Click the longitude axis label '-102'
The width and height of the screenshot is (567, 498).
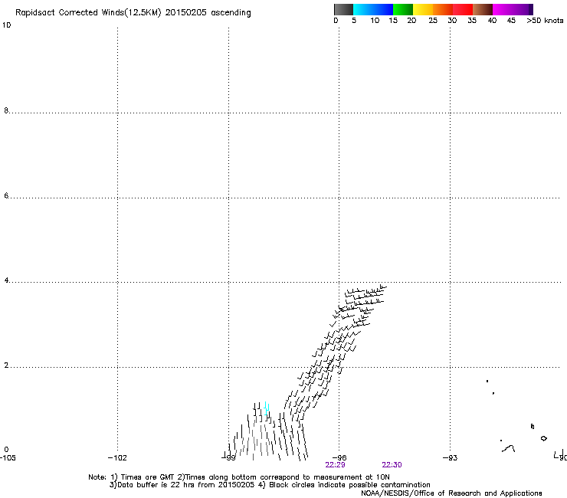tap(117, 458)
